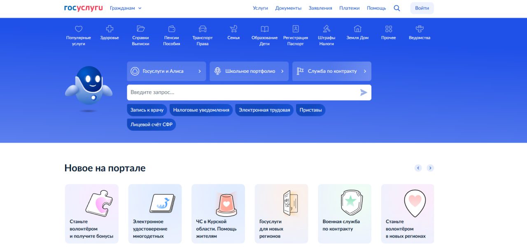The height and width of the screenshot is (252, 527).
Task: Open the Ведомства emblem icon
Action: [420, 29]
